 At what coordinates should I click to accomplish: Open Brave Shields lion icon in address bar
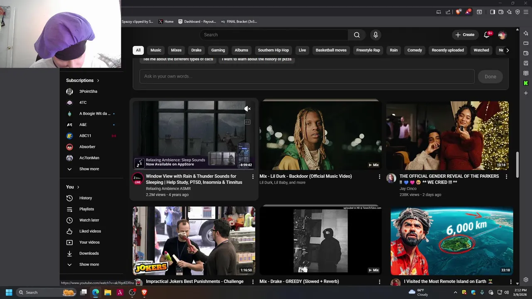point(458,12)
